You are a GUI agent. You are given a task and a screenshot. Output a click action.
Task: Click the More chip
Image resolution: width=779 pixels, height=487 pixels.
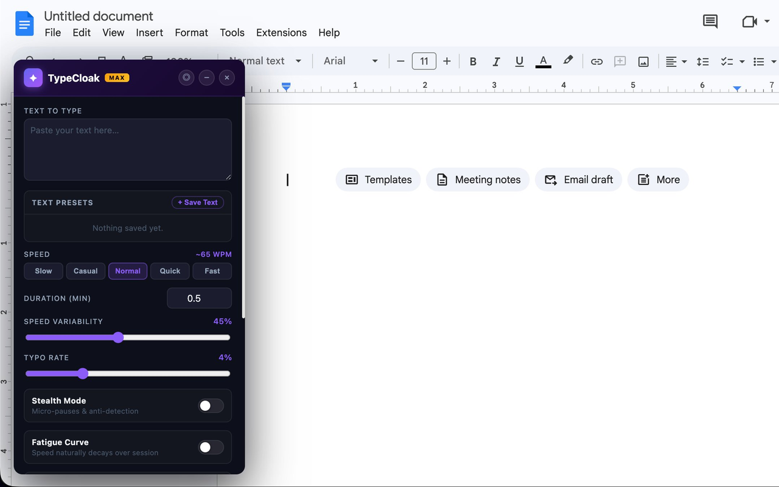coord(658,180)
